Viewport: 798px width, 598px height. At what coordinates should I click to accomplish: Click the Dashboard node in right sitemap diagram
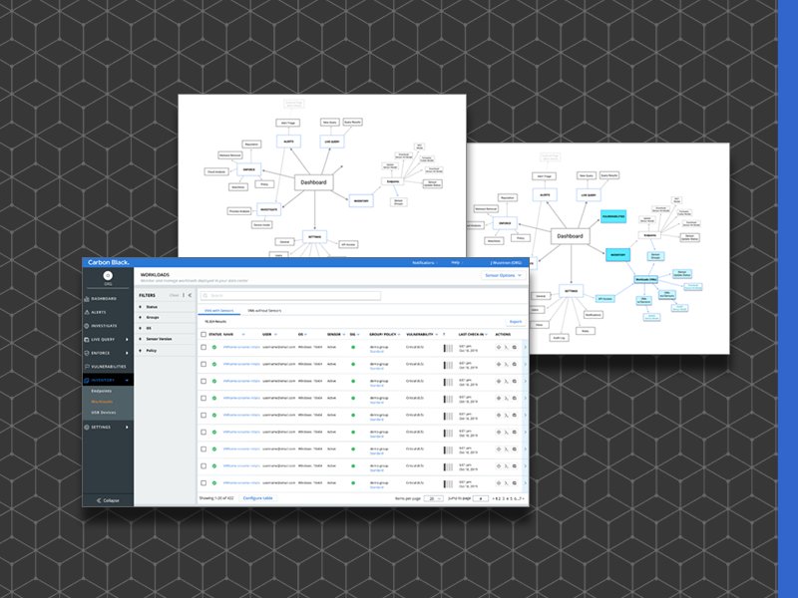pyautogui.click(x=570, y=236)
